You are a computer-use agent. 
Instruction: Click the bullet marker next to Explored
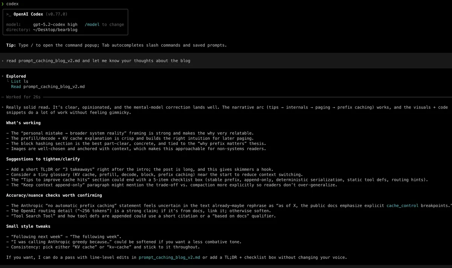coord(3,76)
